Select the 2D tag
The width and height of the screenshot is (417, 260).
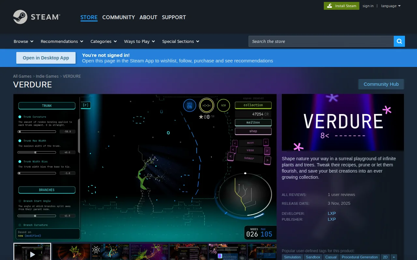(385, 257)
